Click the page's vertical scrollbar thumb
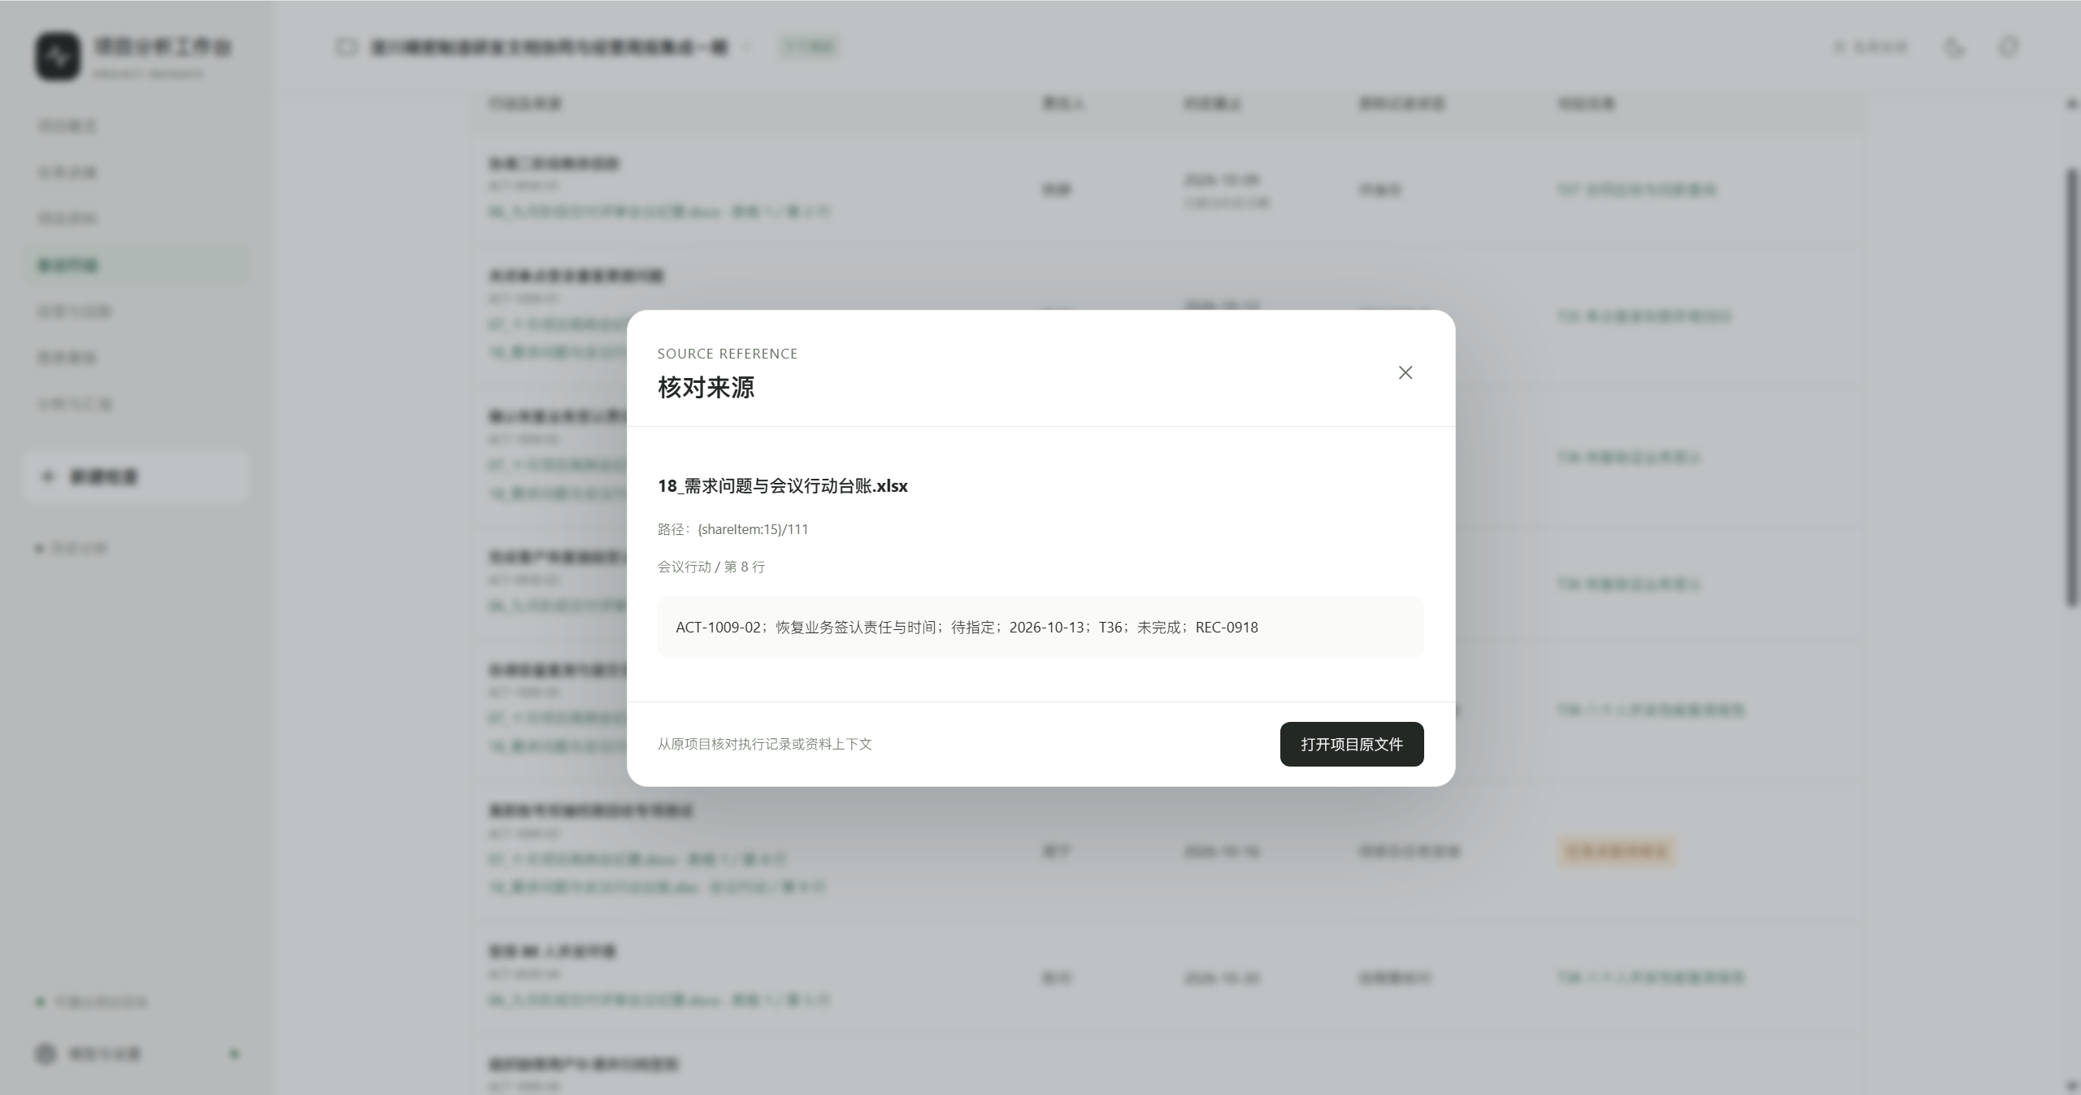This screenshot has height=1095, width=2081. pos(2072,386)
